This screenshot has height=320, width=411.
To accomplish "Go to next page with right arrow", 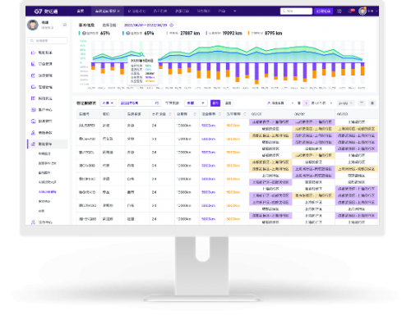I will [331, 103].
